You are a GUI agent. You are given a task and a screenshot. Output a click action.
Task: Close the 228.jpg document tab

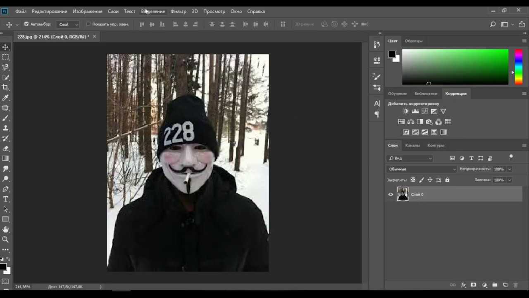coord(94,36)
